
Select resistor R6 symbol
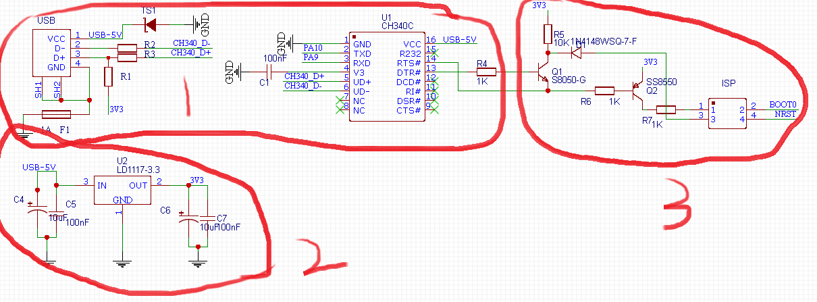(x=604, y=91)
